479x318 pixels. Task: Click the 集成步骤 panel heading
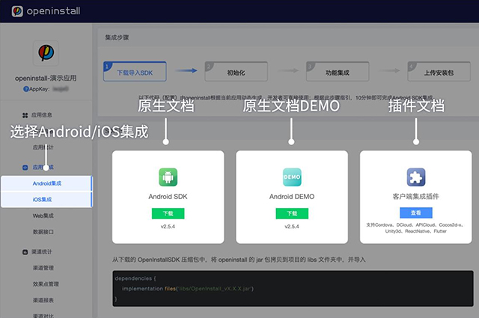point(117,37)
